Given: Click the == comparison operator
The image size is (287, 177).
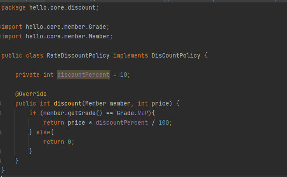Looking at the screenshot, I should 110,113.
